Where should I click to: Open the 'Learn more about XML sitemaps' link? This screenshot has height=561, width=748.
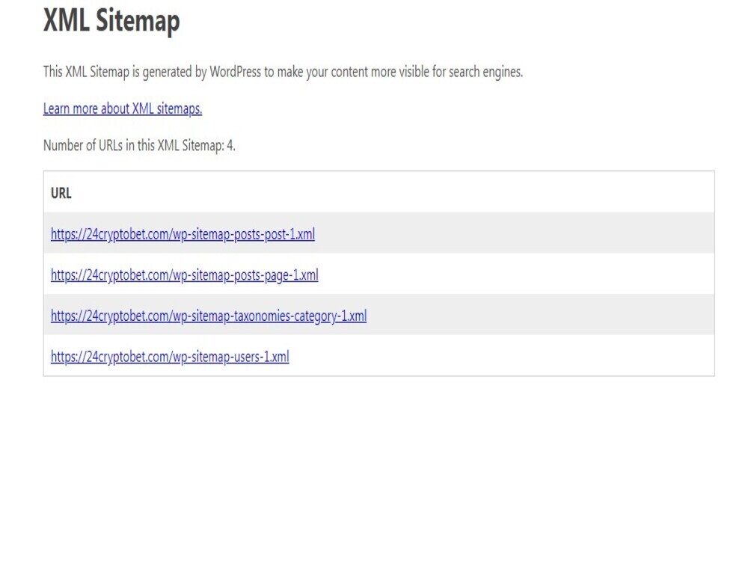pyautogui.click(x=123, y=108)
